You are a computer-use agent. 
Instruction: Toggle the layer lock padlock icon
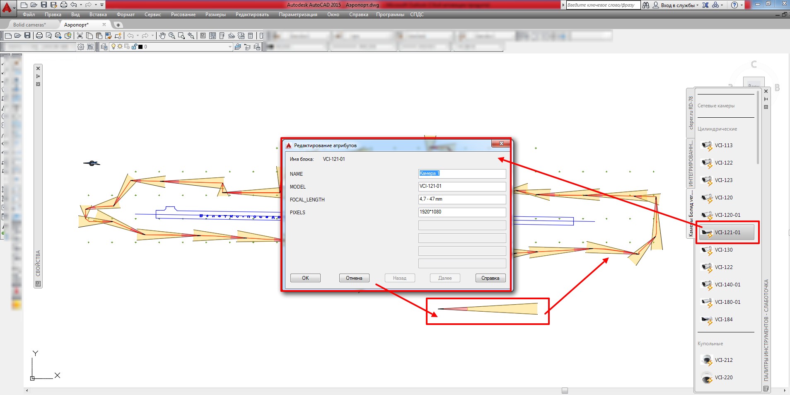pyautogui.click(x=134, y=47)
